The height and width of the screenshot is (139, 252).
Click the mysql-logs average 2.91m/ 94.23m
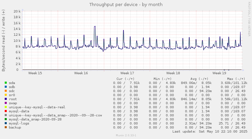click(x=198, y=123)
